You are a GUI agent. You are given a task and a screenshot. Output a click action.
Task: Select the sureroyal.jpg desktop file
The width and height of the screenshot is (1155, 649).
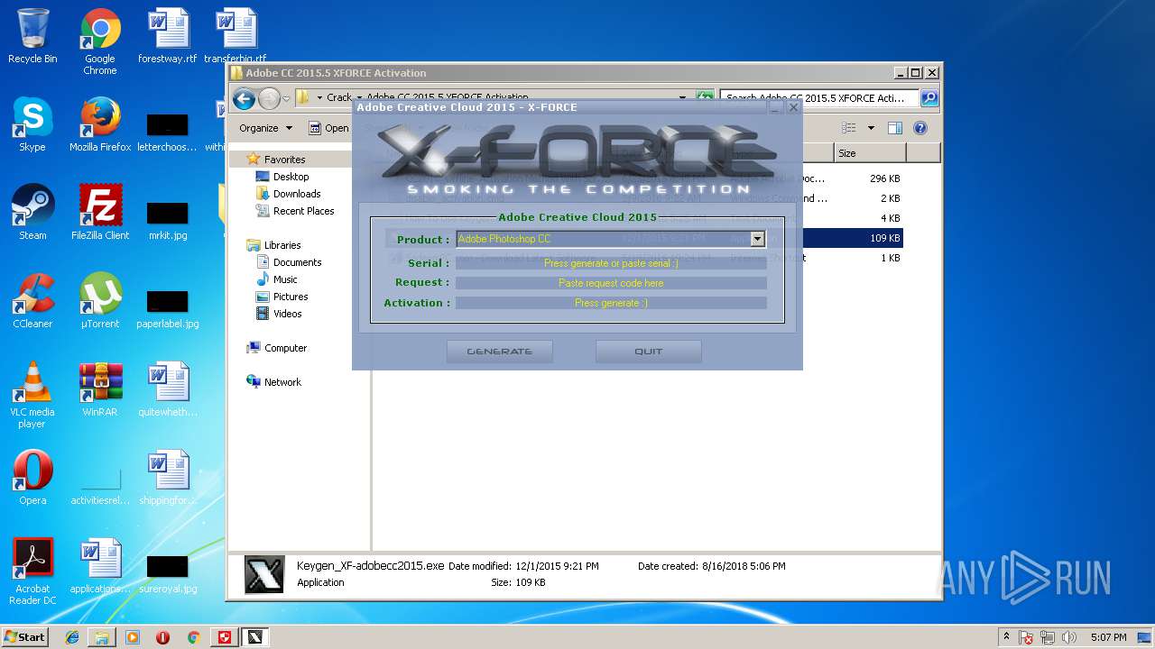pos(168,573)
